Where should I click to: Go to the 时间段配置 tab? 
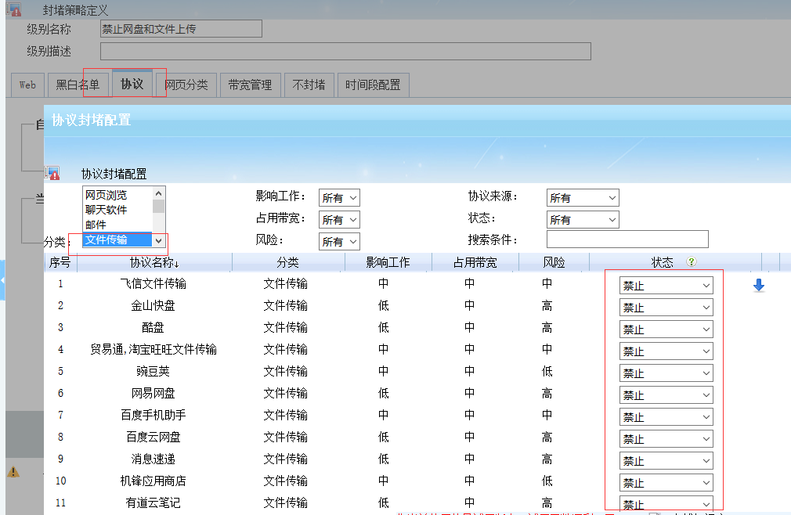373,85
